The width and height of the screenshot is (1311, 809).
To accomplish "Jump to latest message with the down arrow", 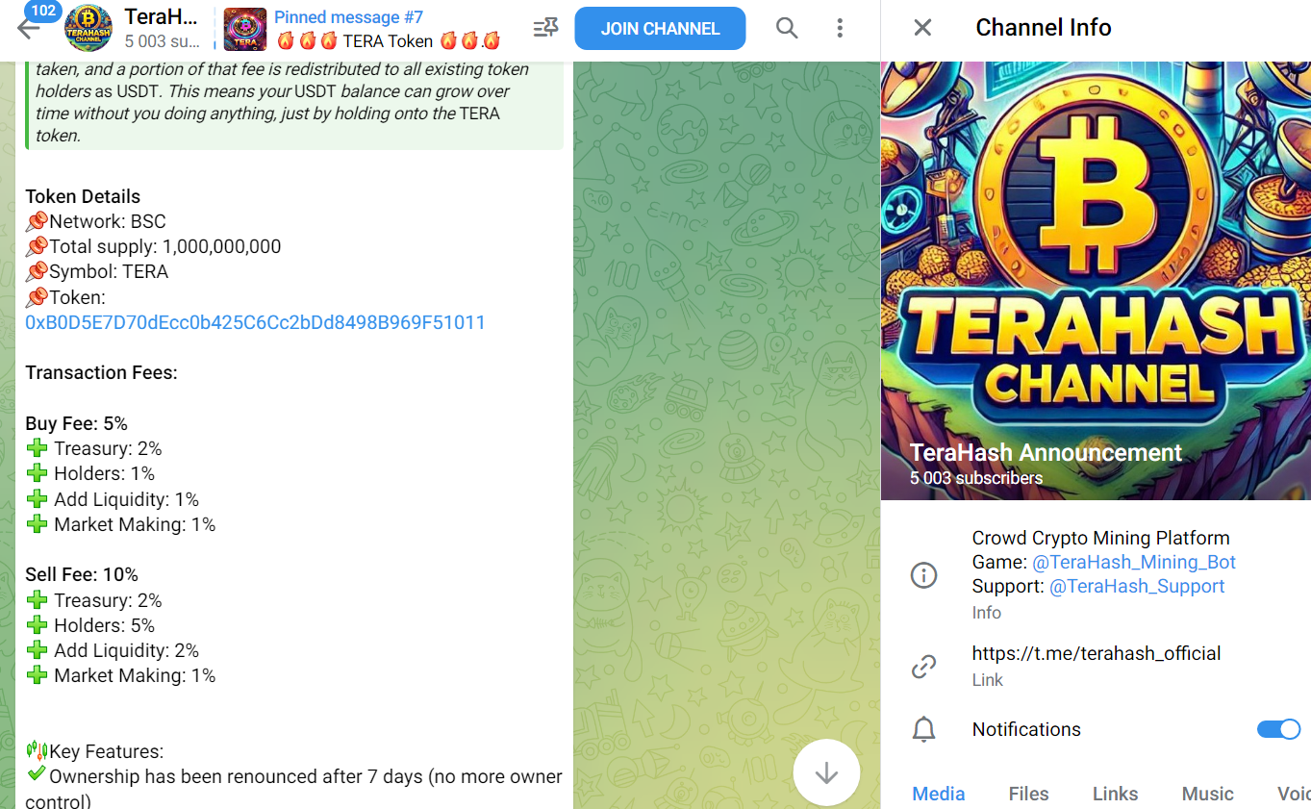I will 826,772.
